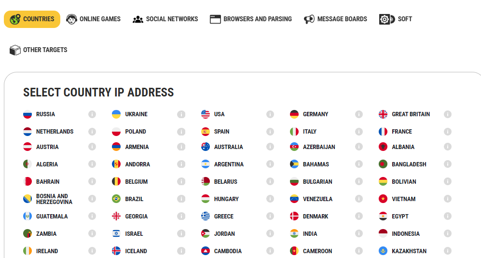
Task: Open info icon beside Argentina
Action: [x=270, y=164]
